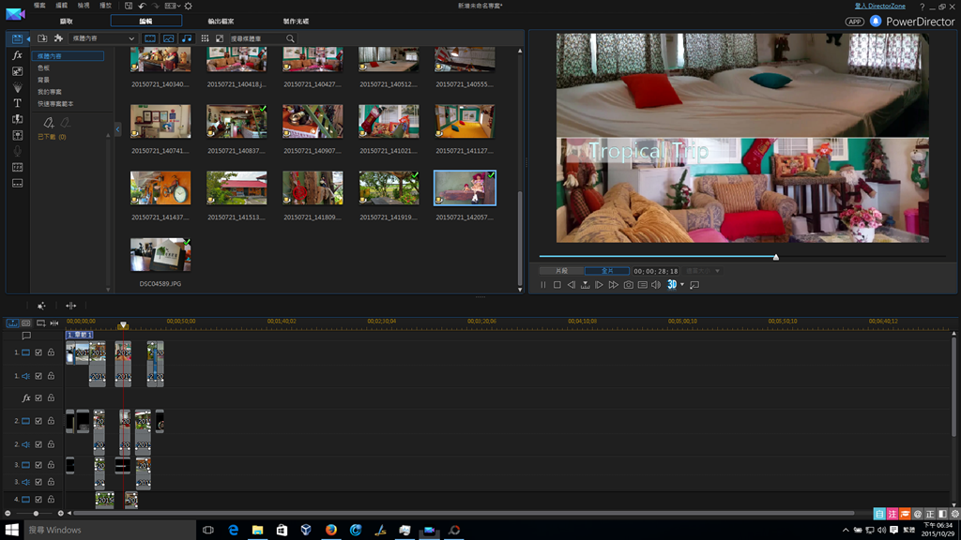This screenshot has height=540, width=961.
Task: Open the 檢視 (View) menu
Action: [x=84, y=6]
